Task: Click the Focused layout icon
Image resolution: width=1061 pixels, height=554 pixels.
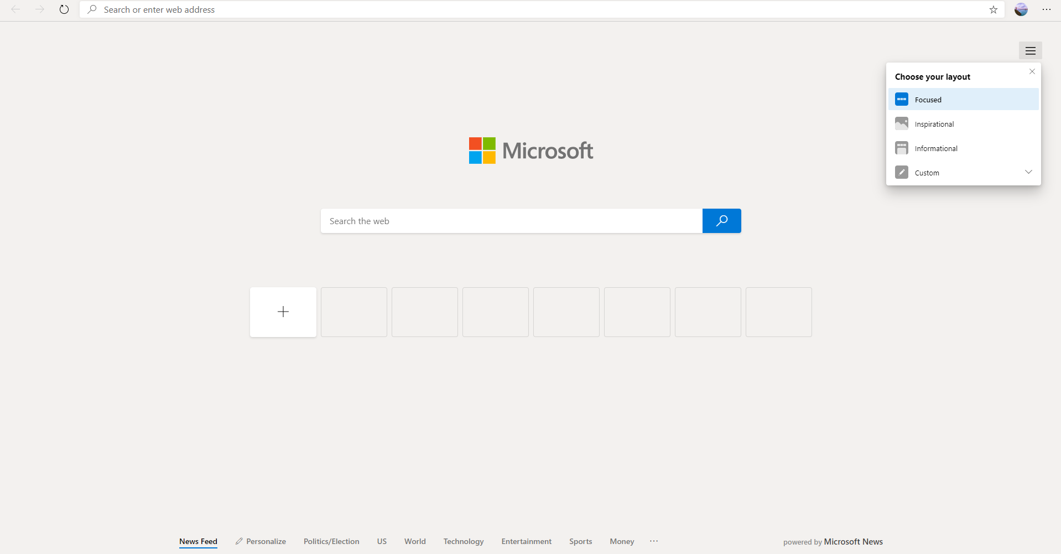Action: tap(902, 100)
